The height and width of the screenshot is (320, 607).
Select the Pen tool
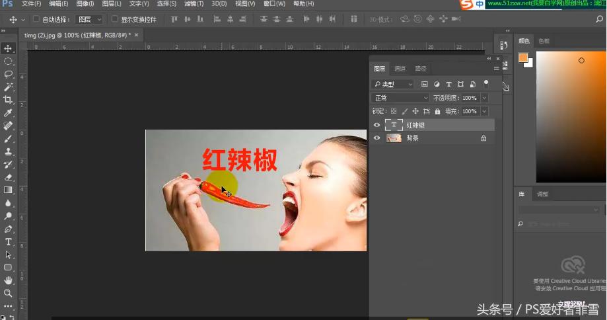pos(8,229)
